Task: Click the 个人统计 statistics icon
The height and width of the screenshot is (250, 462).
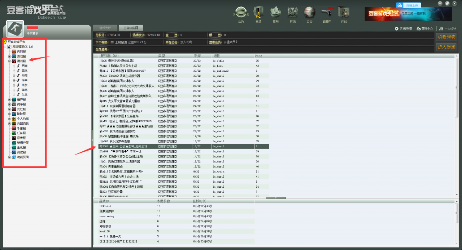Action: pyautogui.click(x=447, y=28)
